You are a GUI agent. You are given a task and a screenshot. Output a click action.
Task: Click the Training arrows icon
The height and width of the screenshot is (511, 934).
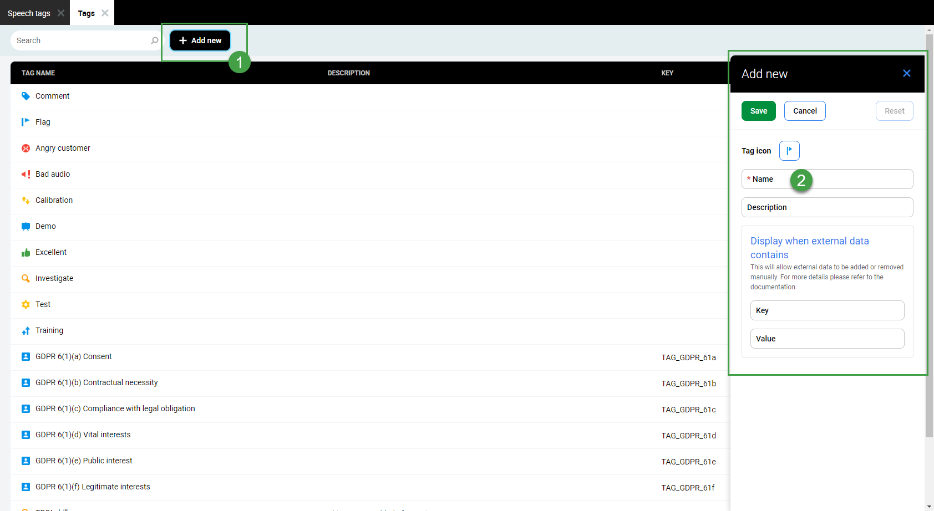[26, 330]
